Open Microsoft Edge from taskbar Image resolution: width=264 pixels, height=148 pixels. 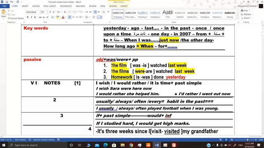[106, 145]
